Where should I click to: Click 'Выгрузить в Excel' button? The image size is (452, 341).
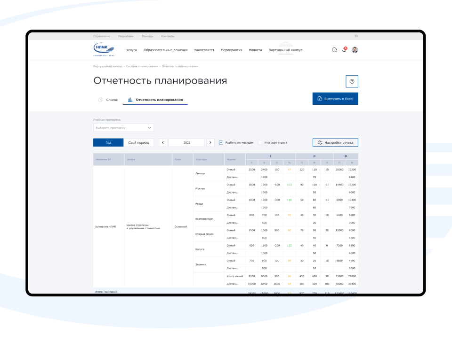pyautogui.click(x=335, y=99)
